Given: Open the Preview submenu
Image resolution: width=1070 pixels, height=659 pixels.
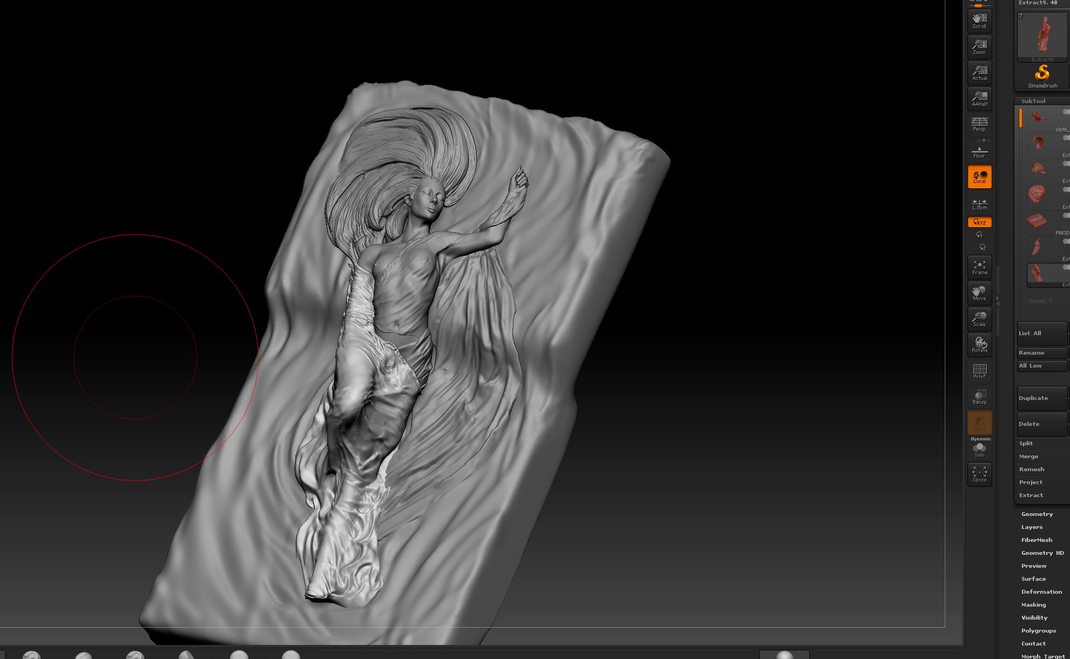Looking at the screenshot, I should pos(1034,566).
